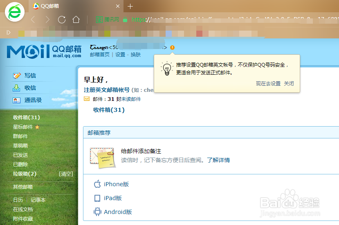
Task: Open 写信 compose mail
Action: (30, 76)
